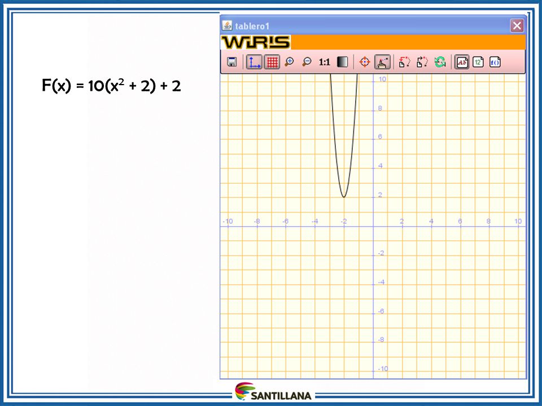
Task: Click the Java icon in tablero1 title bar
Action: [x=227, y=25]
